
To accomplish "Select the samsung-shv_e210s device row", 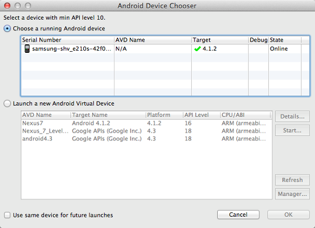I will (x=165, y=49).
